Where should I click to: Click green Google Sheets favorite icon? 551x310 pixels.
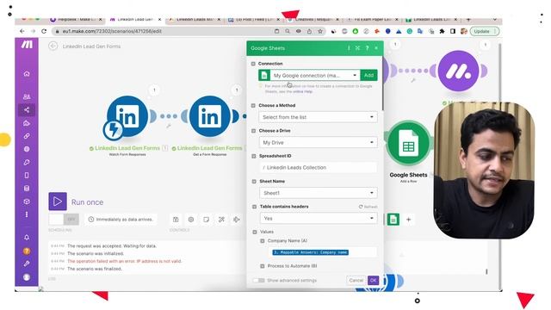[393, 220]
